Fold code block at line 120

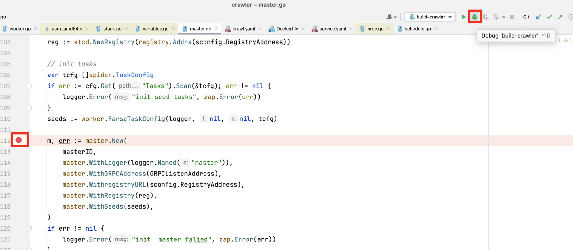[x=29, y=229]
